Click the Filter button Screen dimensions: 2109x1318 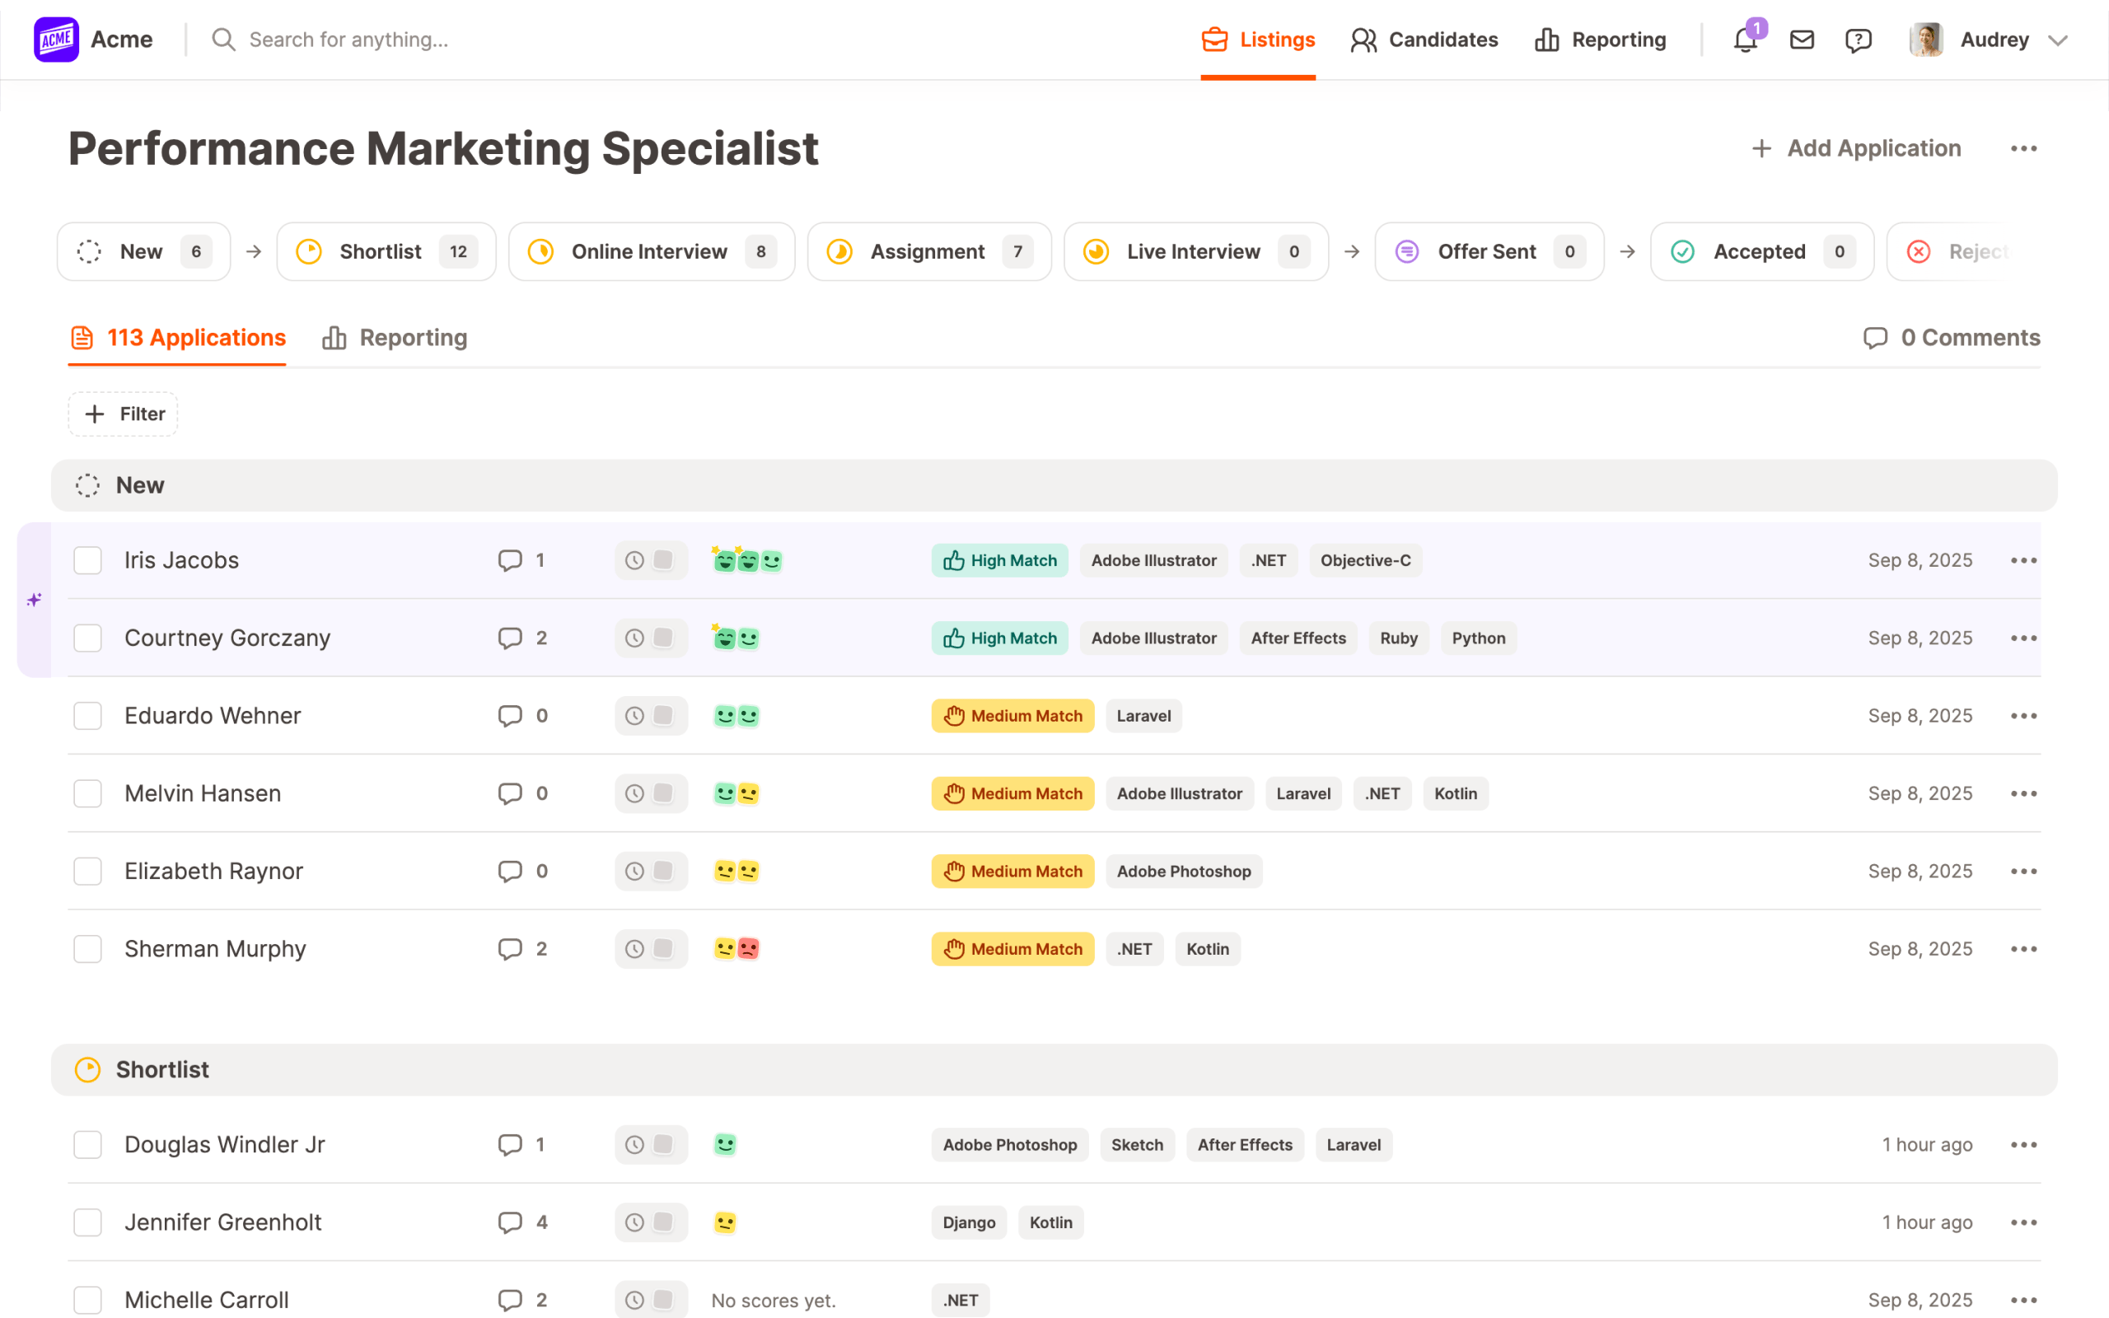click(124, 414)
